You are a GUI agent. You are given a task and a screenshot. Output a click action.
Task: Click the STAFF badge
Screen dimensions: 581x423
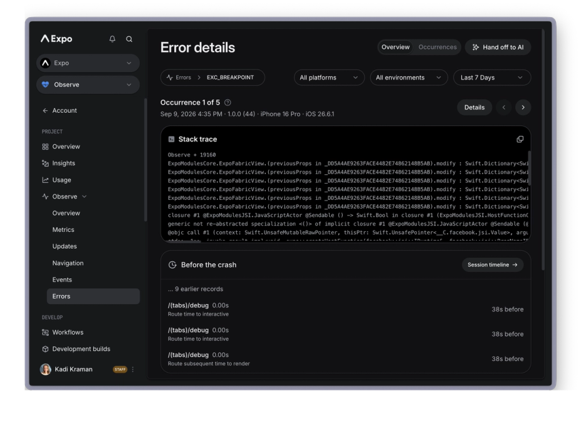120,369
